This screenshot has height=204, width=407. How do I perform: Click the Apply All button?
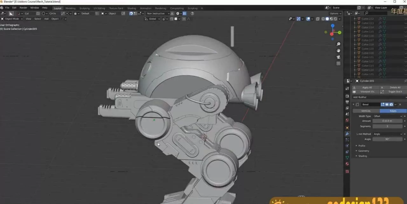[x=367, y=87]
